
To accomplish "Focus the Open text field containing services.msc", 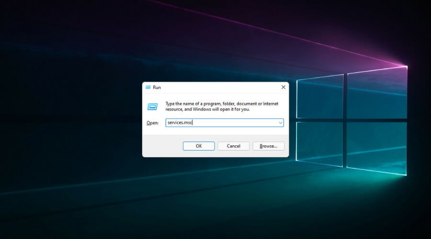I will click(x=225, y=123).
